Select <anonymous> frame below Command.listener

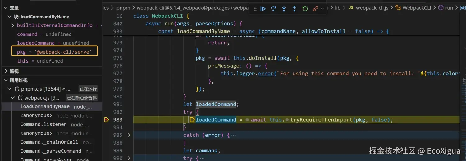click(51, 133)
